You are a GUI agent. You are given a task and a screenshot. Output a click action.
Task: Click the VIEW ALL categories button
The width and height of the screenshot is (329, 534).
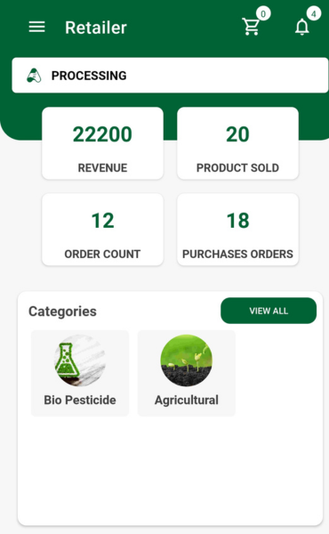pos(269,311)
